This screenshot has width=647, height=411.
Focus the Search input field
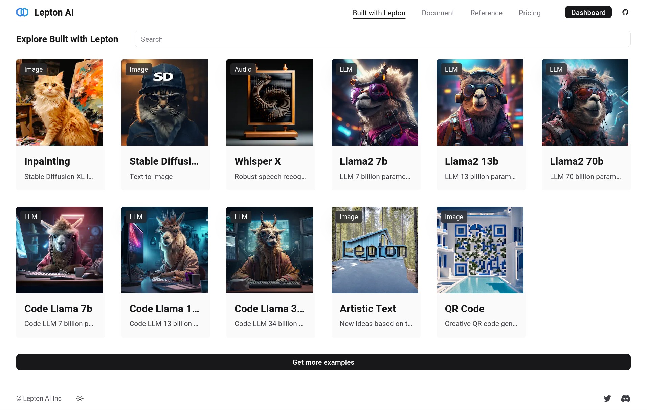pos(382,39)
